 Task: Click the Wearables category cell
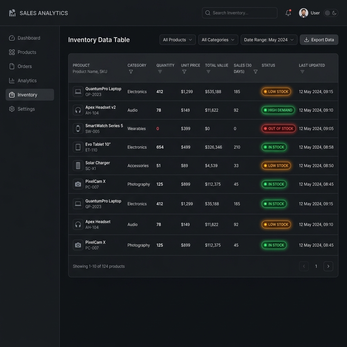[x=137, y=128]
